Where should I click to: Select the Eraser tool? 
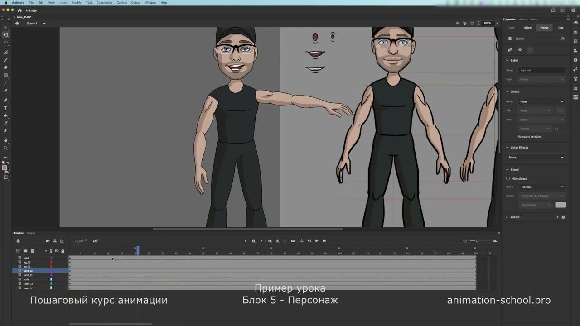pos(5,67)
